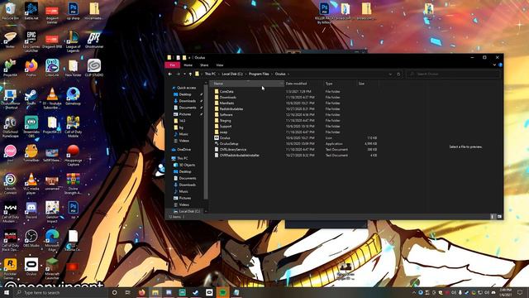This screenshot has height=298, width=529.
Task: Open Recycle Bin desktop icon
Action: point(10,12)
